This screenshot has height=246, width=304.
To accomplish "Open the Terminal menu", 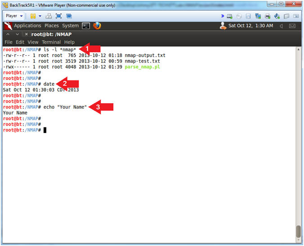I will point(51,42).
